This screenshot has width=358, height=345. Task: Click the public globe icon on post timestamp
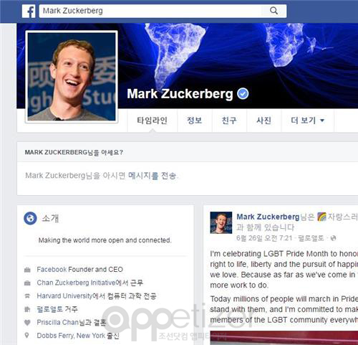tap(334, 238)
